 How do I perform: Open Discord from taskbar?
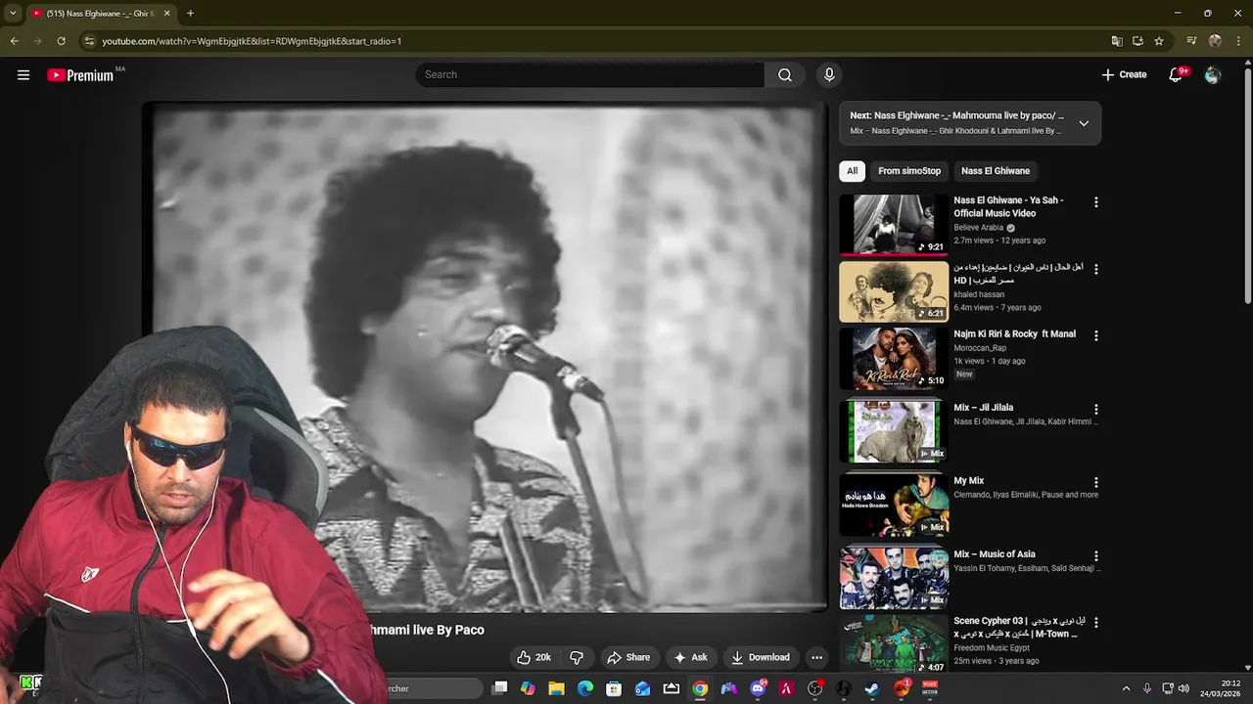(758, 688)
